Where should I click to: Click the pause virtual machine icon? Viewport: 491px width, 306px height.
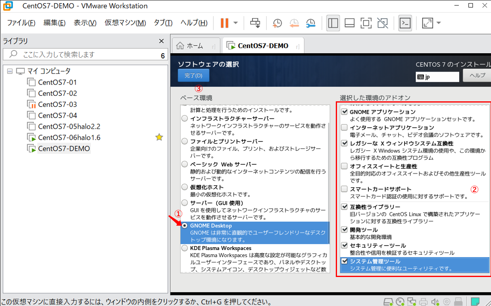click(224, 23)
